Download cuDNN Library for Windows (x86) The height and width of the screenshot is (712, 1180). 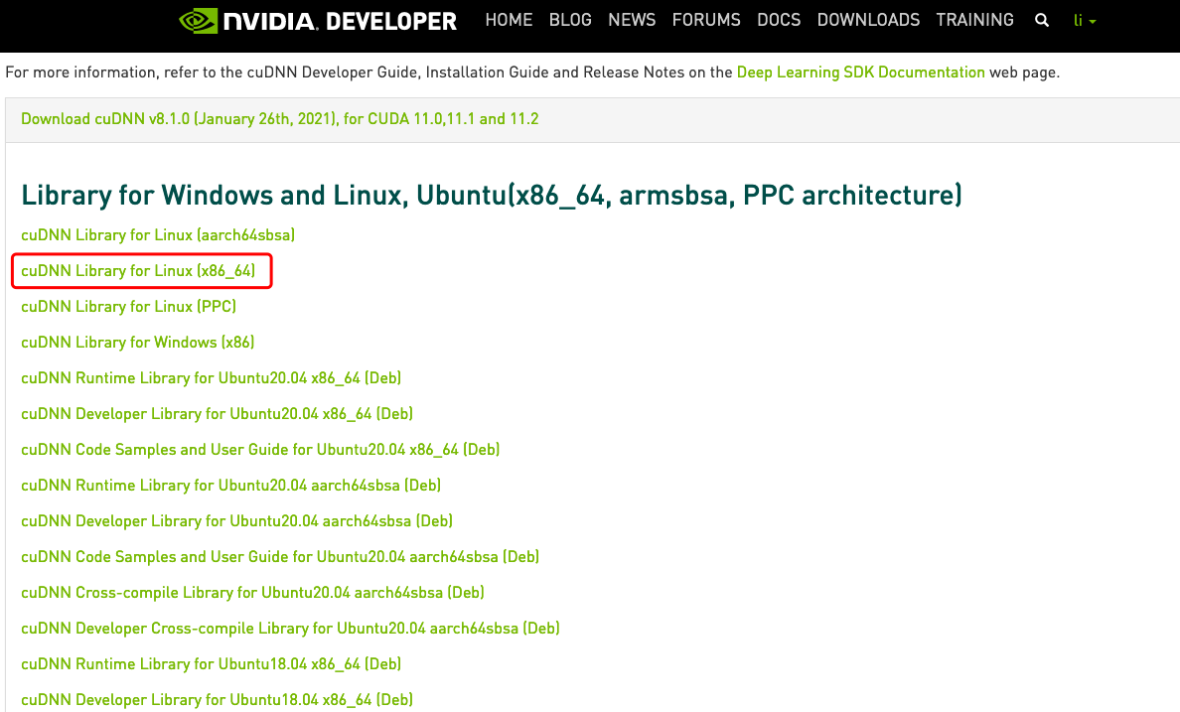coord(138,343)
